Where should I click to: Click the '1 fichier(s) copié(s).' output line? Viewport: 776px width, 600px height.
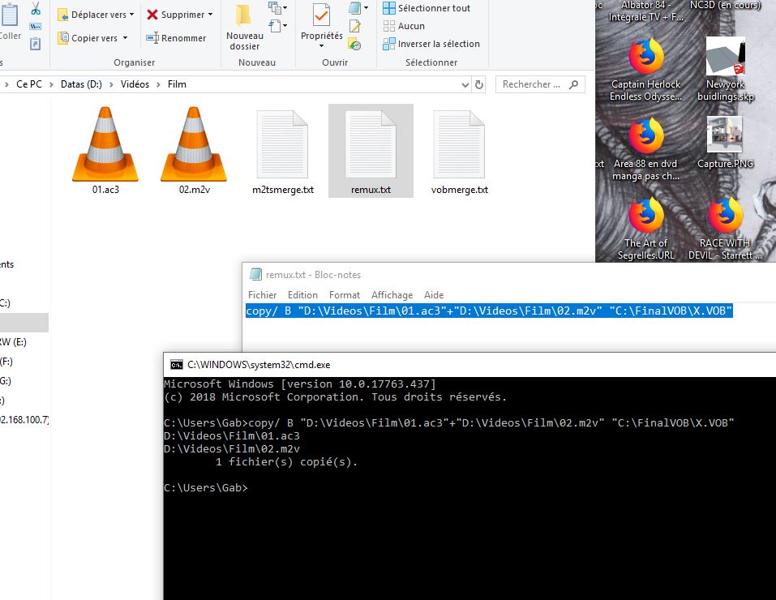tap(286, 462)
